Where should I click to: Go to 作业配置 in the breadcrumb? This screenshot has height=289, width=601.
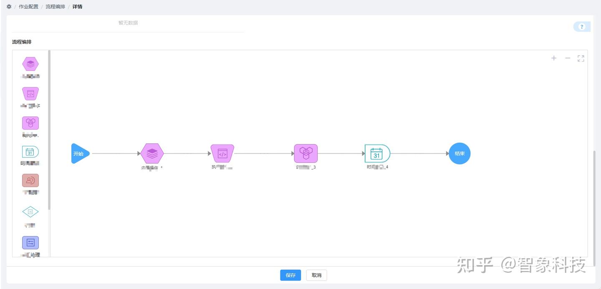coord(28,7)
